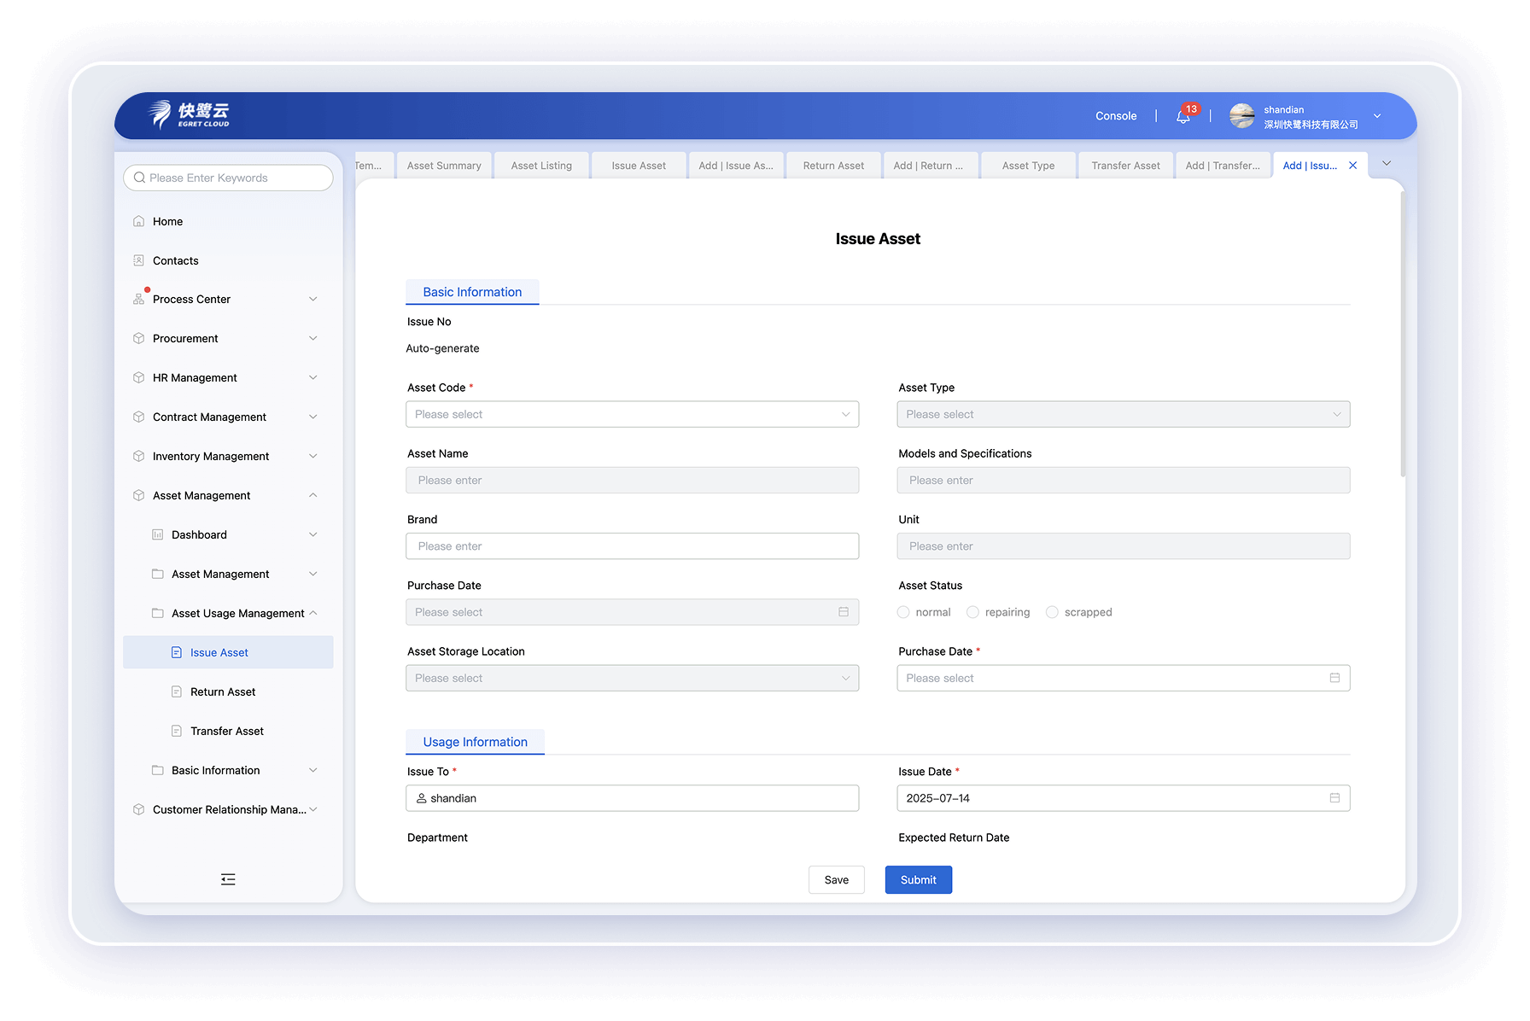This screenshot has width=1530, height=1021.
Task: Switch to the Asset Summary tab
Action: 444,166
